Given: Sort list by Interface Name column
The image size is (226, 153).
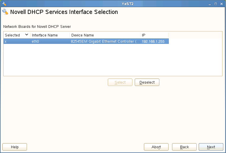Looking at the screenshot, I should (45, 35).
